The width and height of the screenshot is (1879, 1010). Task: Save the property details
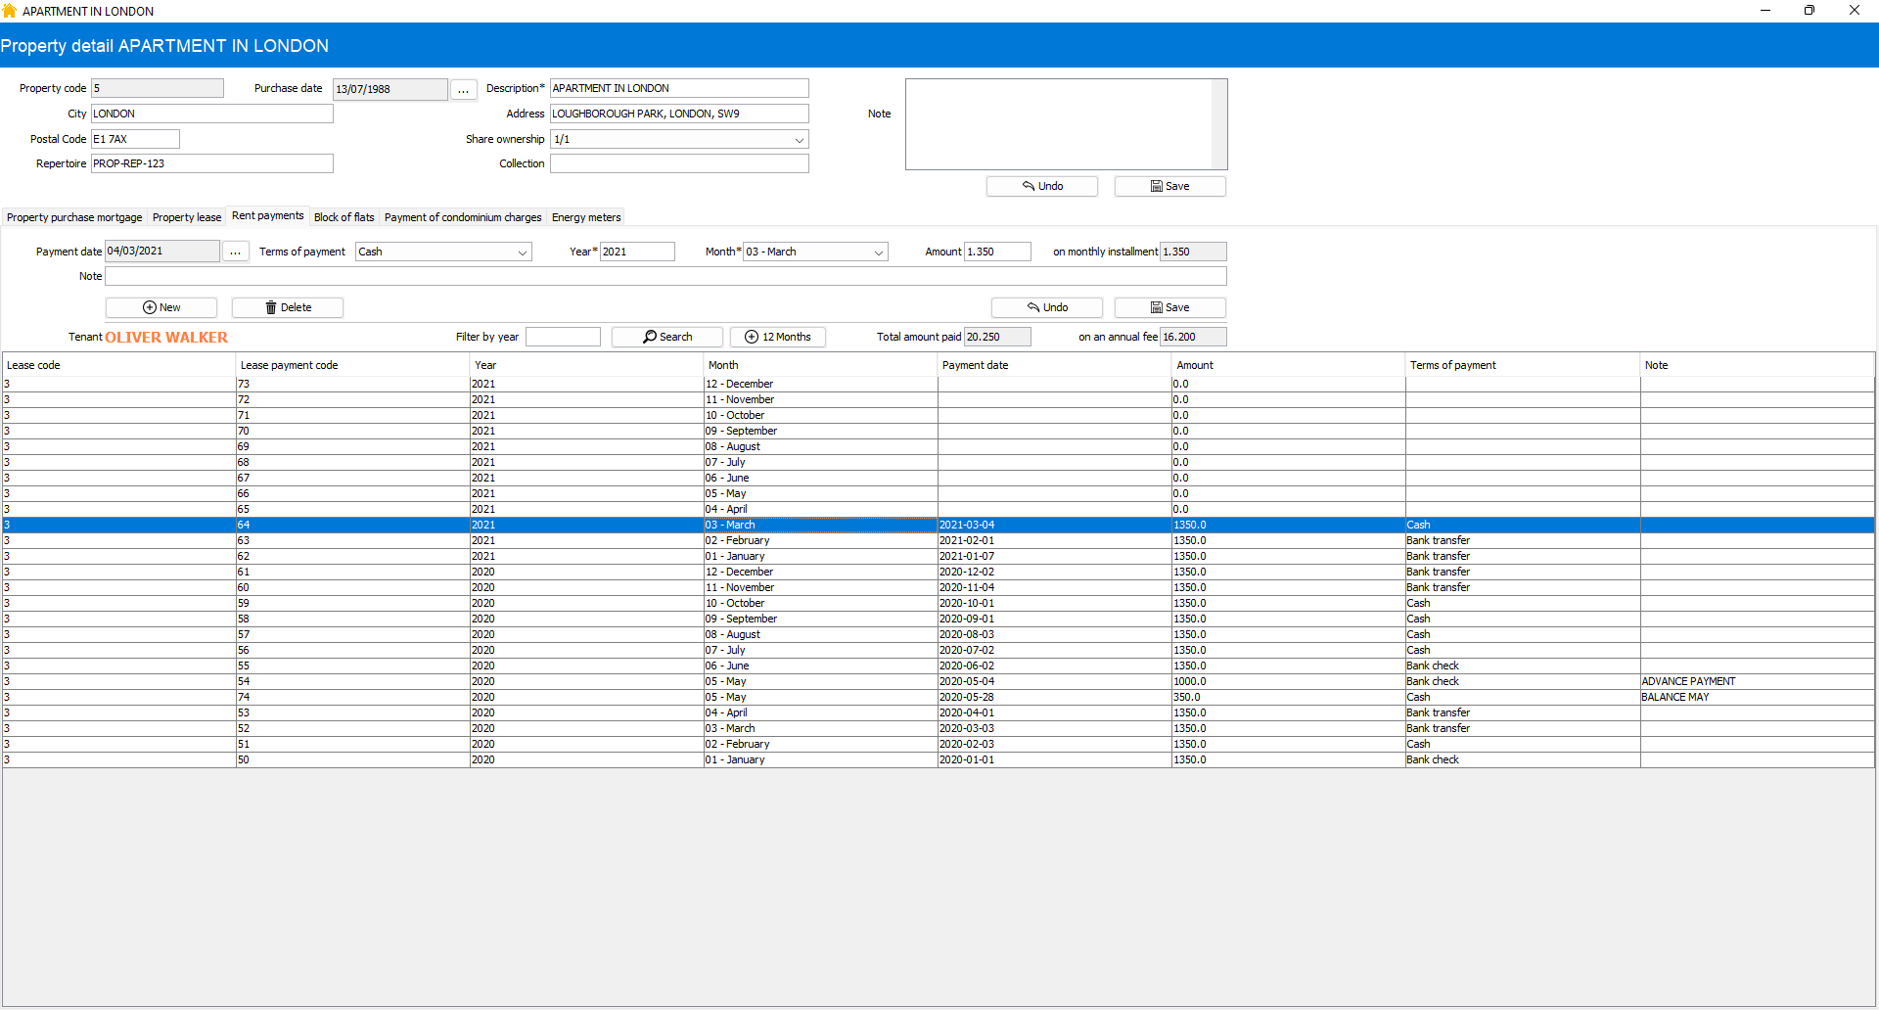(x=1169, y=186)
